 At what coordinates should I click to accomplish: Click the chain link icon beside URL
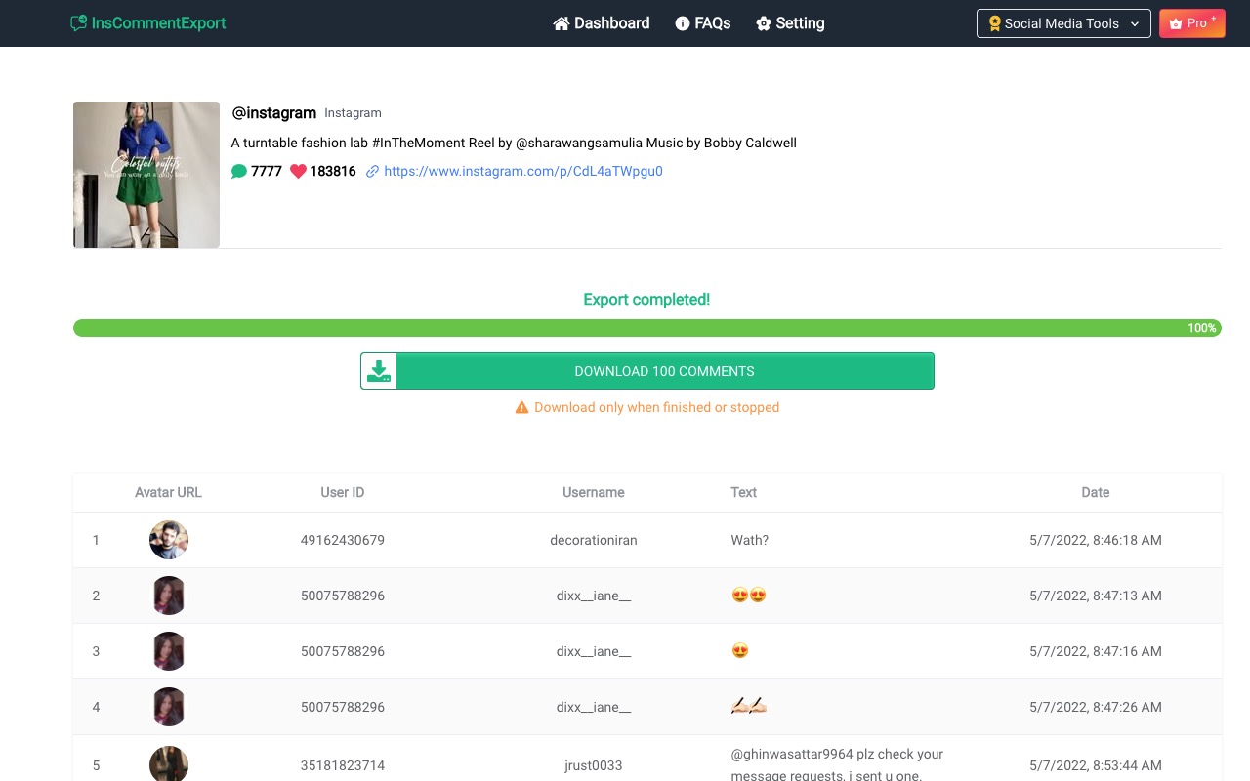tap(372, 172)
